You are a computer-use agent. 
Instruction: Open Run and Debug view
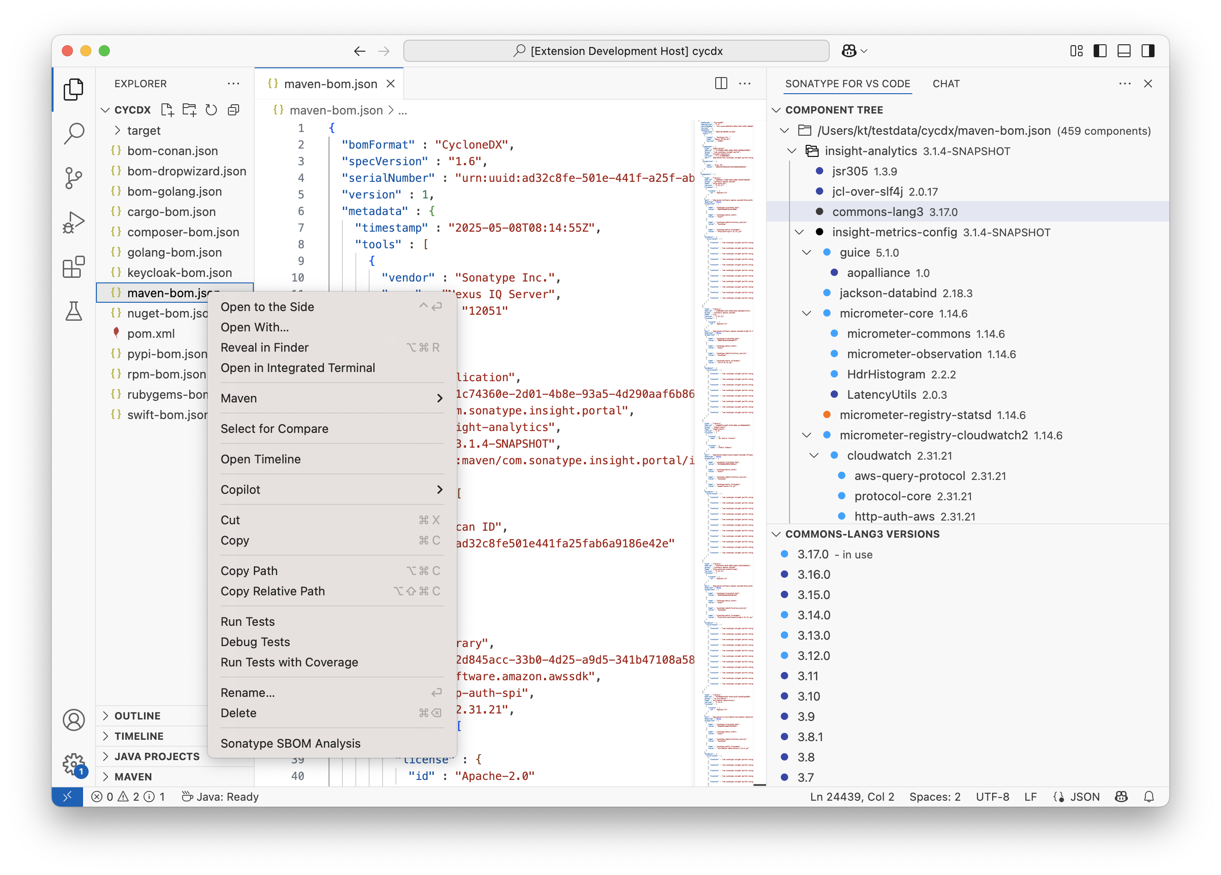pyautogui.click(x=73, y=222)
